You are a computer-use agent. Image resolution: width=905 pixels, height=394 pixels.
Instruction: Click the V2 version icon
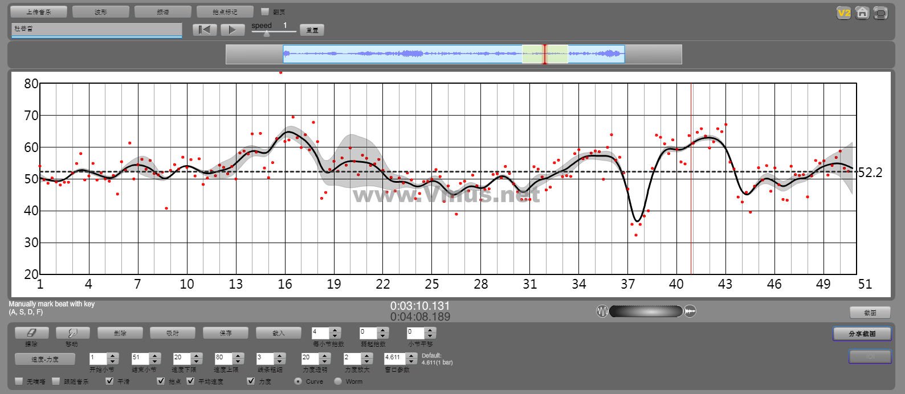(843, 13)
